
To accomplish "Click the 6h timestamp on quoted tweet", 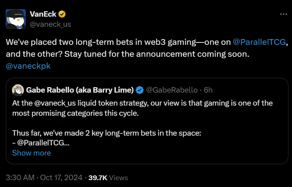I will click(x=208, y=89).
